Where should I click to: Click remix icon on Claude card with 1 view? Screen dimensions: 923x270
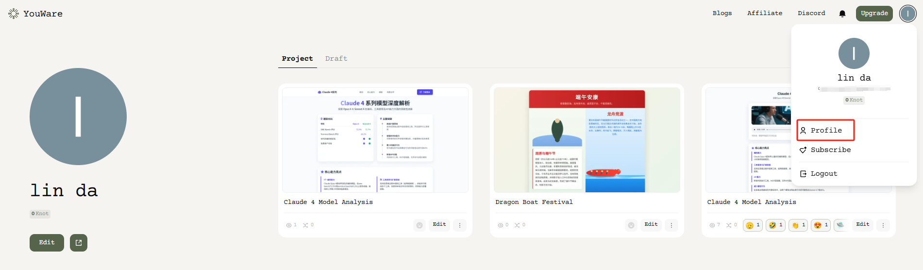click(x=305, y=225)
